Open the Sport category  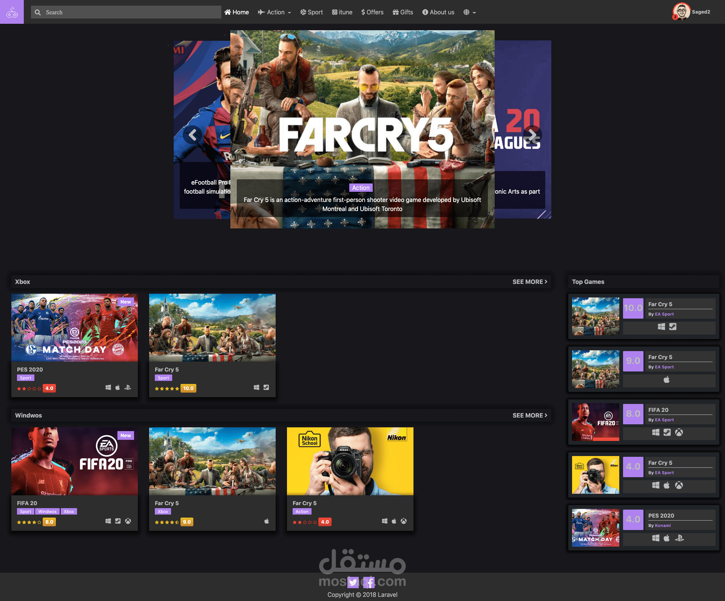(312, 12)
